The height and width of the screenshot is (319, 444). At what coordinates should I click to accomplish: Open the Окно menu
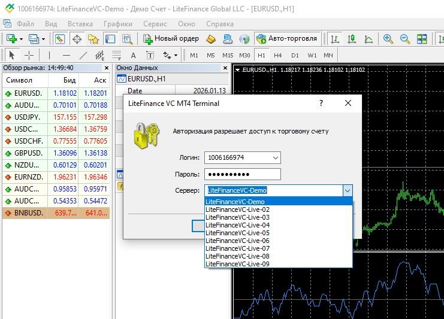[x=186, y=24]
